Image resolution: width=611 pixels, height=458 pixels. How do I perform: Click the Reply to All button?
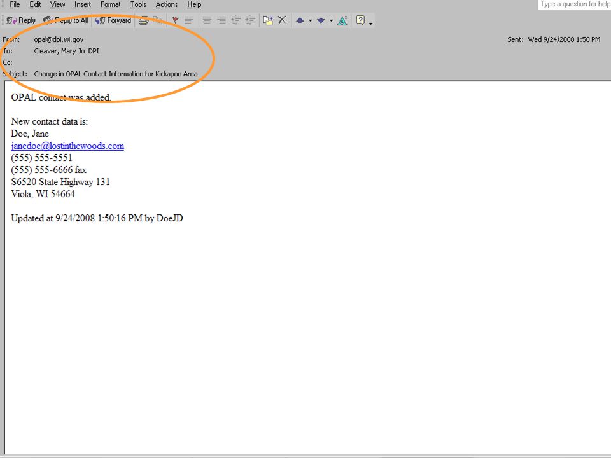(66, 20)
